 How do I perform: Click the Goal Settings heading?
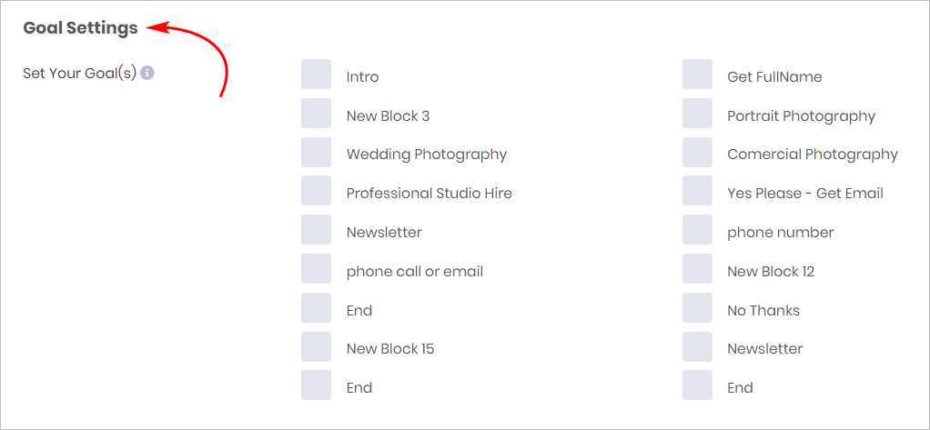coord(80,28)
